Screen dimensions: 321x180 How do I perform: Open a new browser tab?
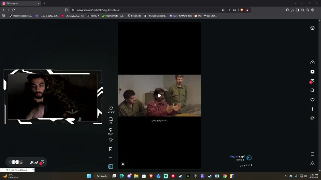coord(44,3)
